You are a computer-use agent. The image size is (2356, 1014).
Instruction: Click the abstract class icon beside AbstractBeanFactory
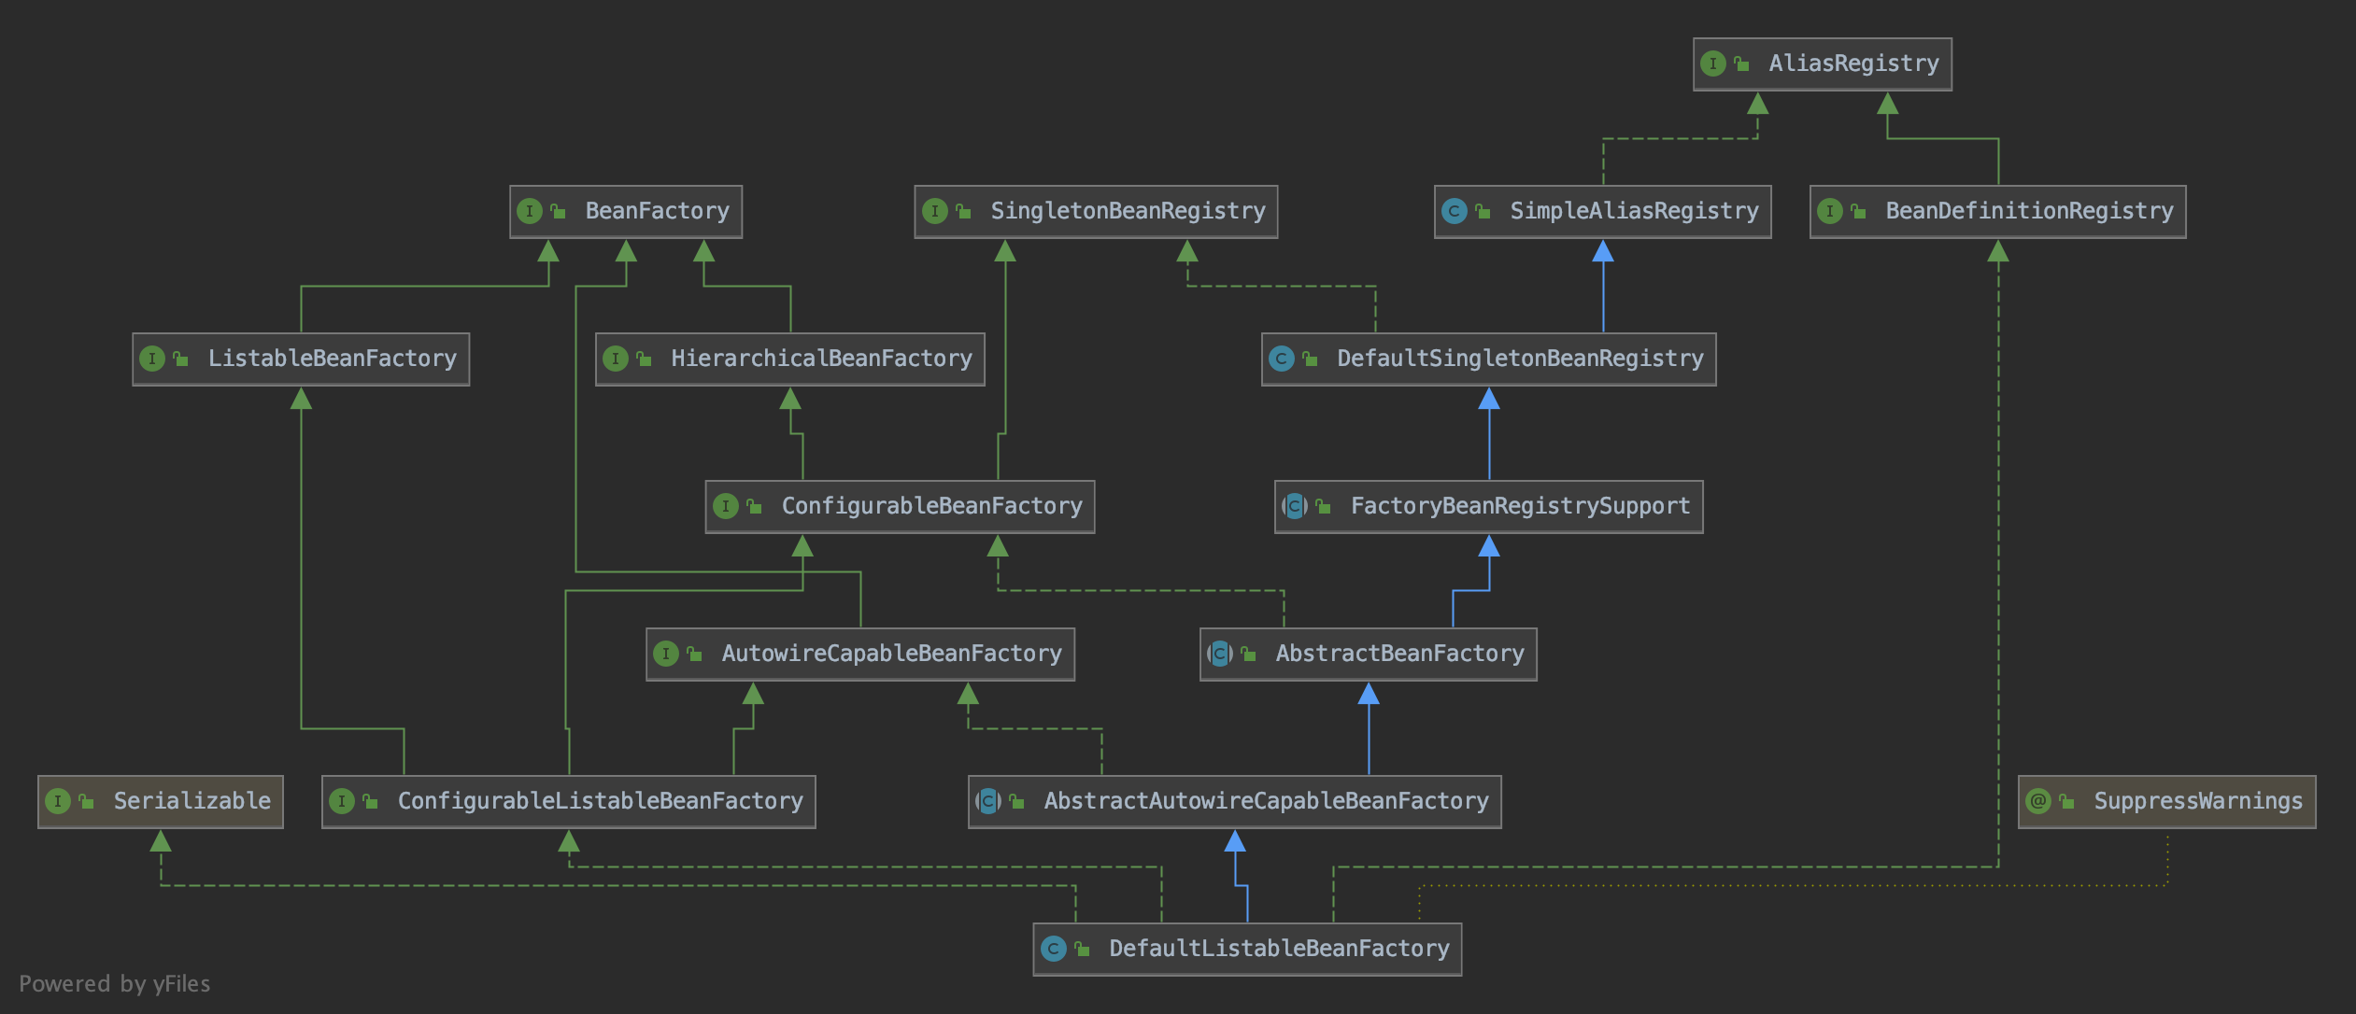(1219, 654)
